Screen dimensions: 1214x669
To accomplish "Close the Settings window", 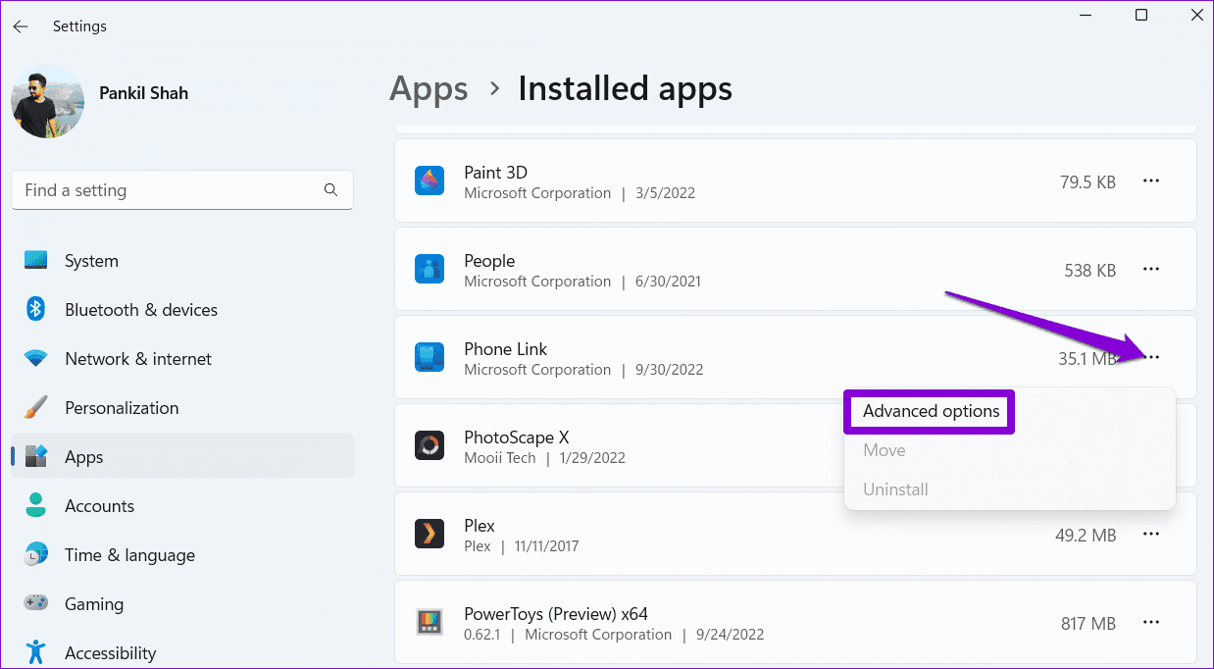I will 1195,15.
